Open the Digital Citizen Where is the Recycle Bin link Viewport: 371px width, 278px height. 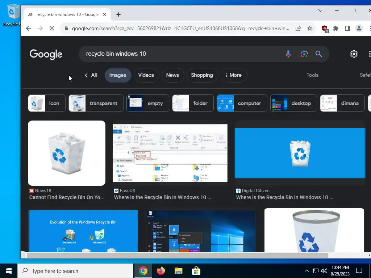285,197
